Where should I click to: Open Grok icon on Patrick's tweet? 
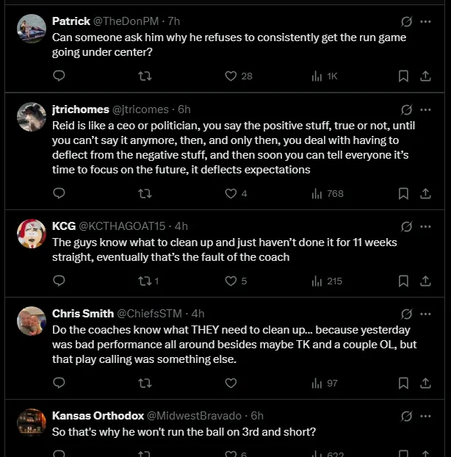[x=406, y=21]
